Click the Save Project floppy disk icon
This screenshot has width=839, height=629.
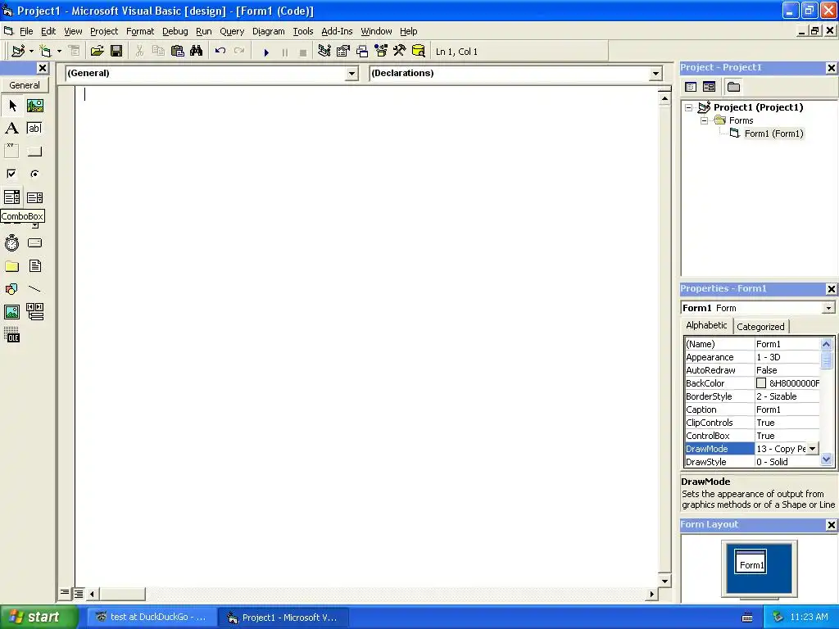116,52
